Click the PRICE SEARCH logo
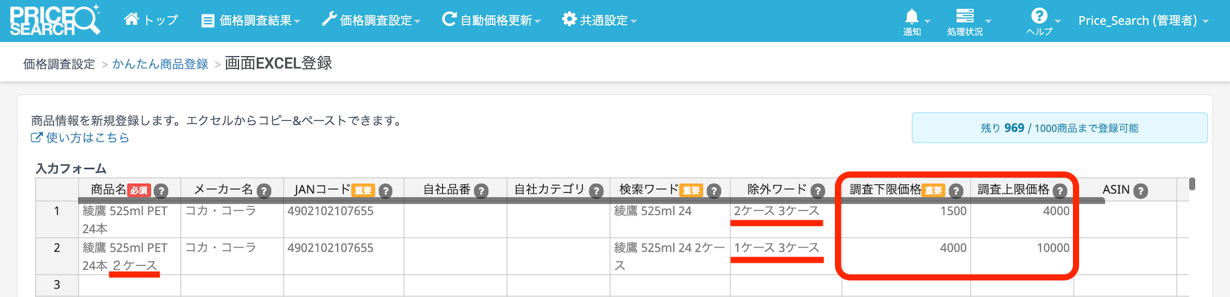The image size is (1230, 297). 54,20
